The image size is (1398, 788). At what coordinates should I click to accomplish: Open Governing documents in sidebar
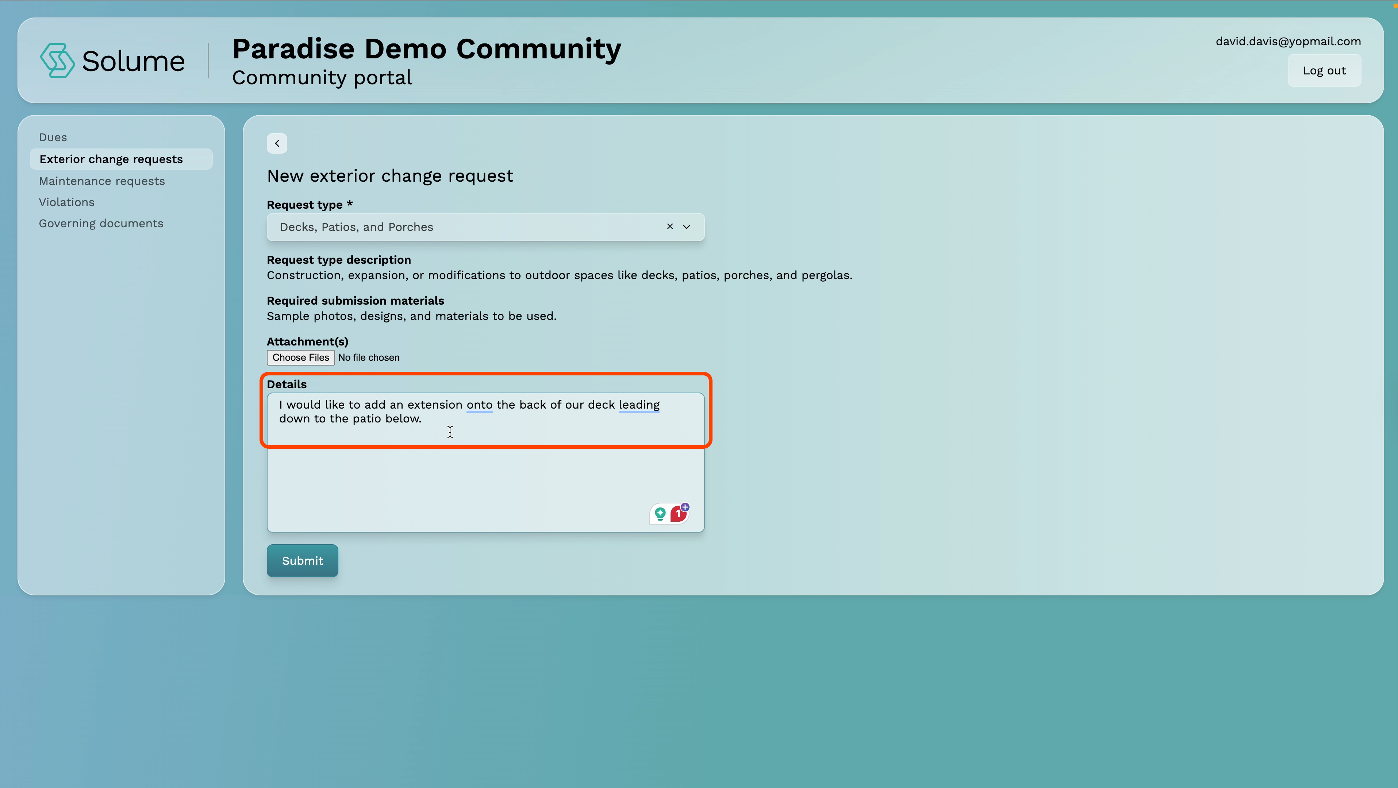pyautogui.click(x=101, y=223)
